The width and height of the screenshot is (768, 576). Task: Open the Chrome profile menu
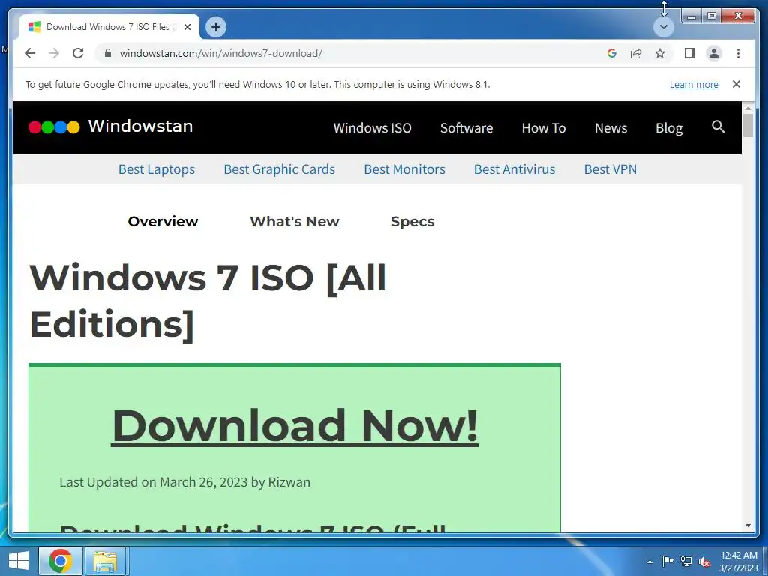pos(714,53)
